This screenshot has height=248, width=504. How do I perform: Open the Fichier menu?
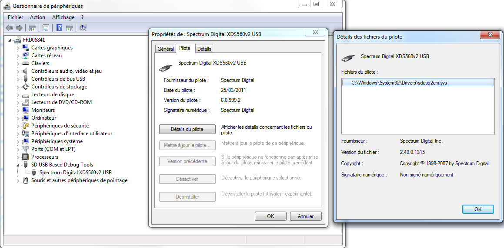tap(15, 17)
